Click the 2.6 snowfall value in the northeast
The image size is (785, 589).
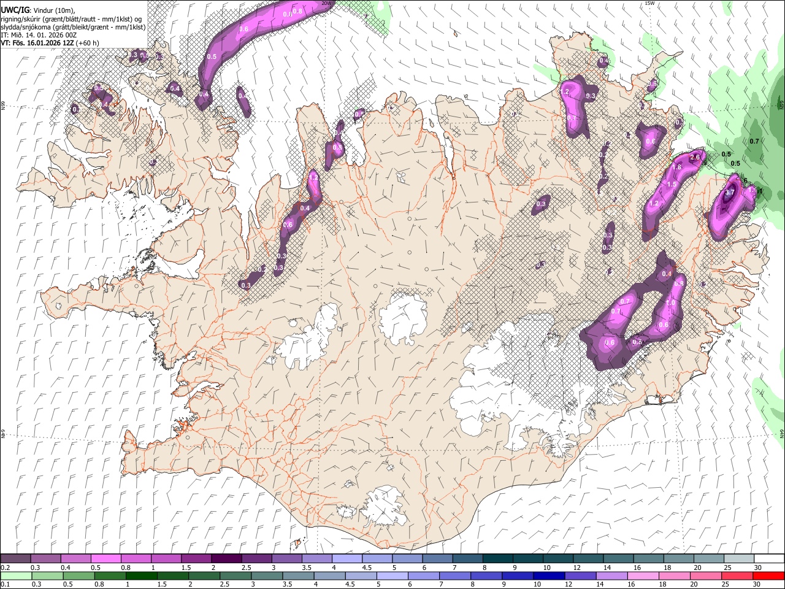[695, 158]
